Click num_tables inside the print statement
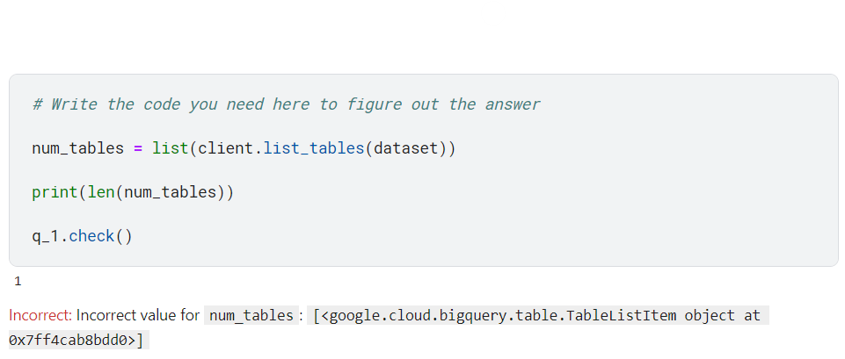Image resolution: width=845 pixels, height=359 pixels. coord(170,192)
